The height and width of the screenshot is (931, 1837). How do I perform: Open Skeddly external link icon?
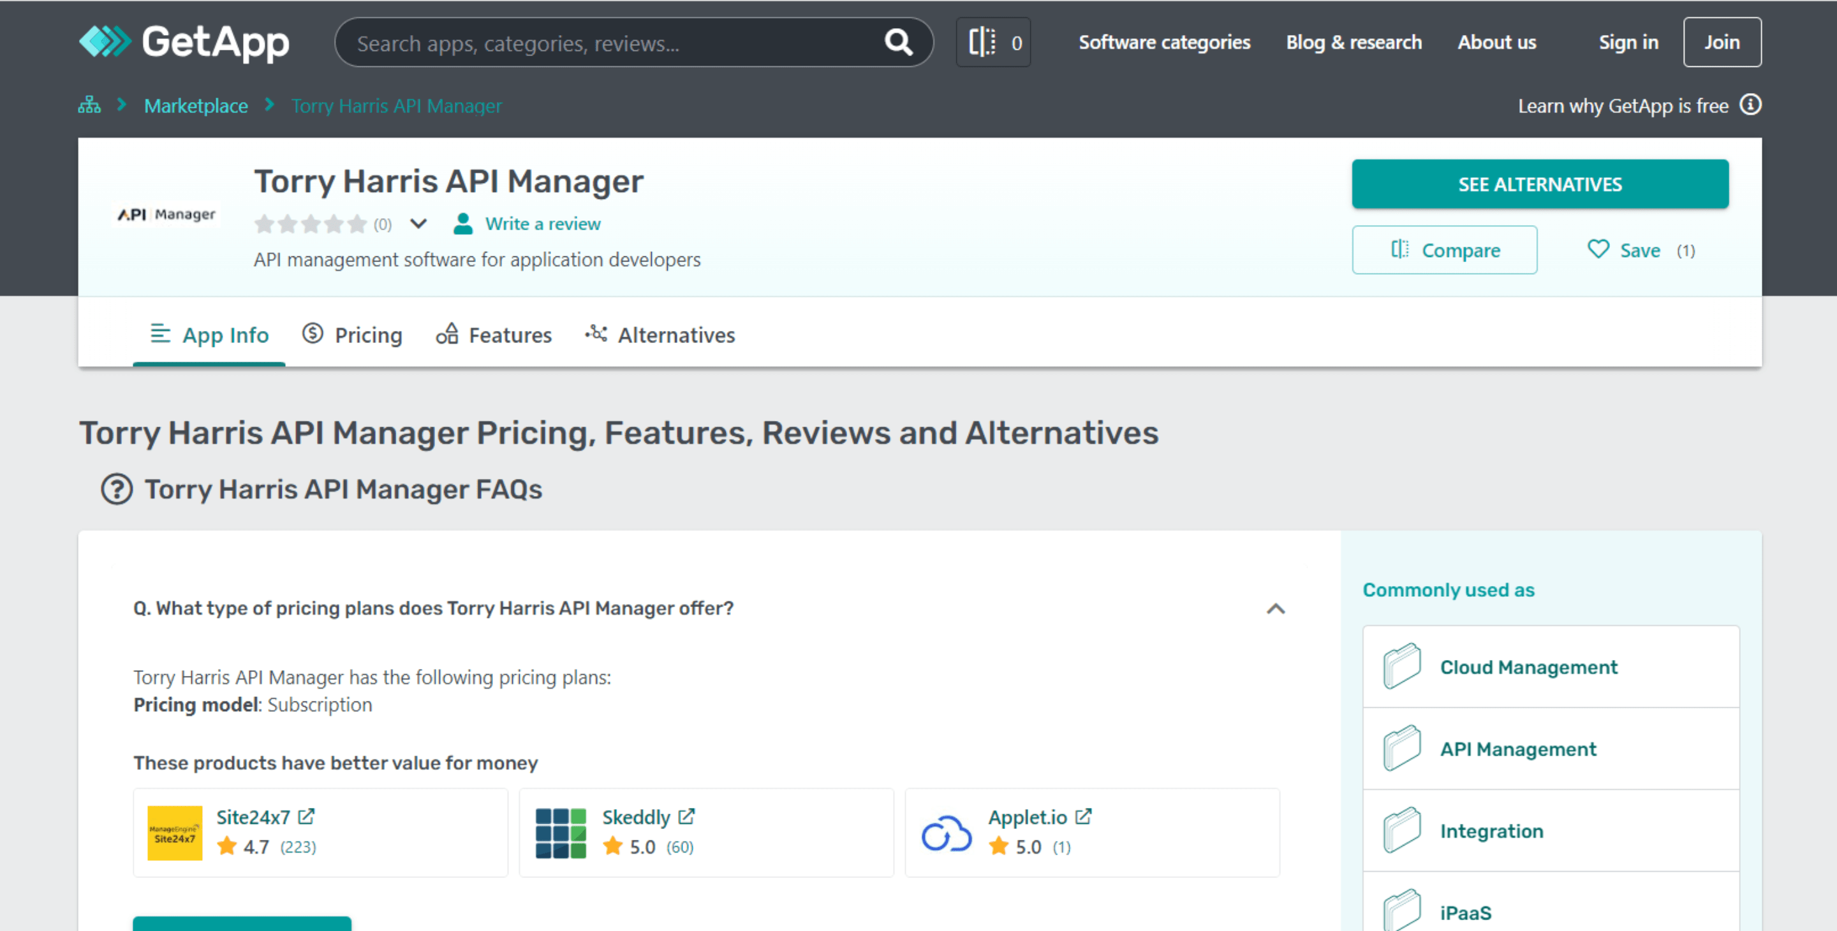[686, 816]
